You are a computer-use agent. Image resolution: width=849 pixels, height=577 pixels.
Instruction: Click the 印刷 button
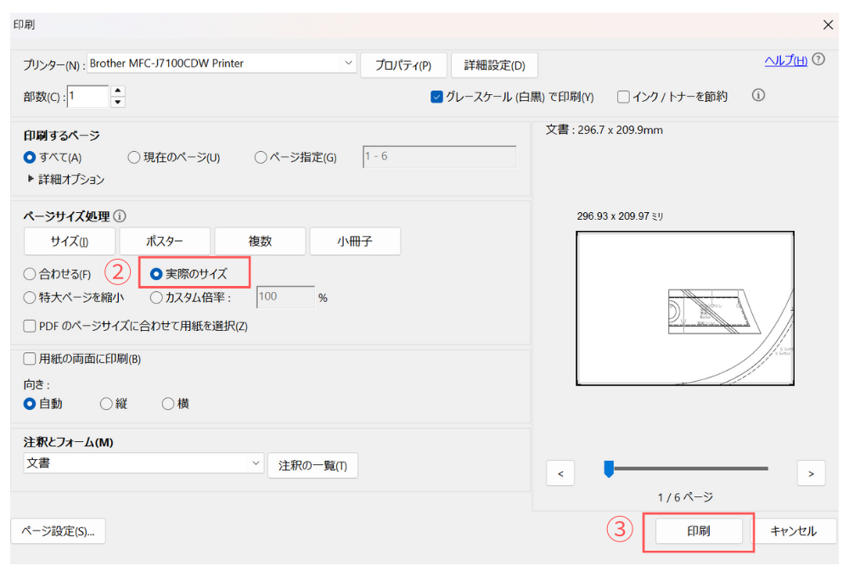coord(699,531)
